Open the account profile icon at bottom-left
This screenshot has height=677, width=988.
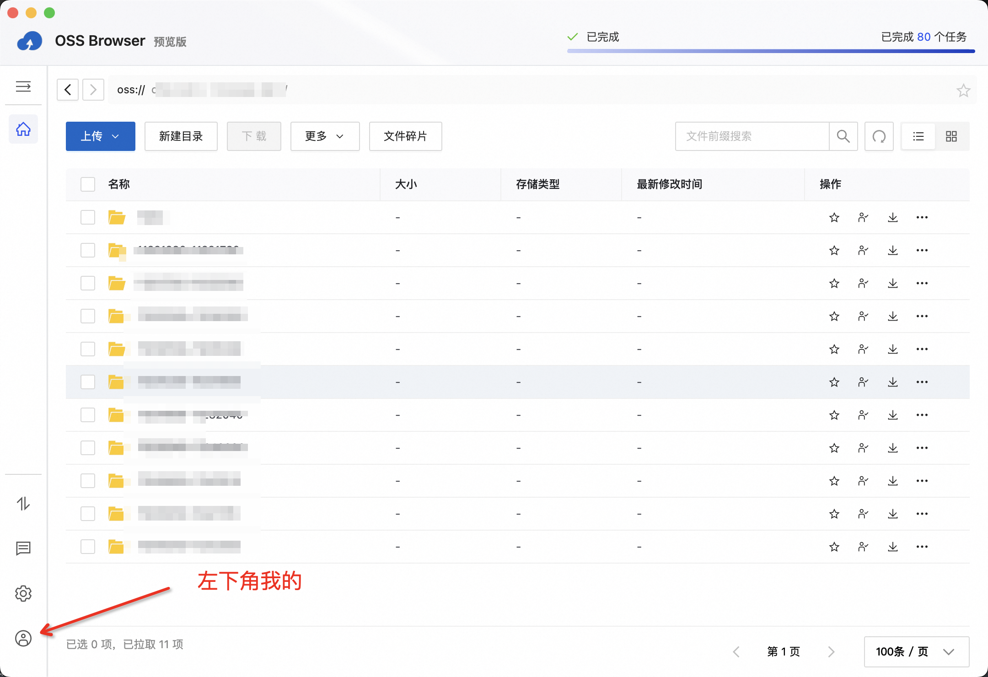click(x=23, y=638)
